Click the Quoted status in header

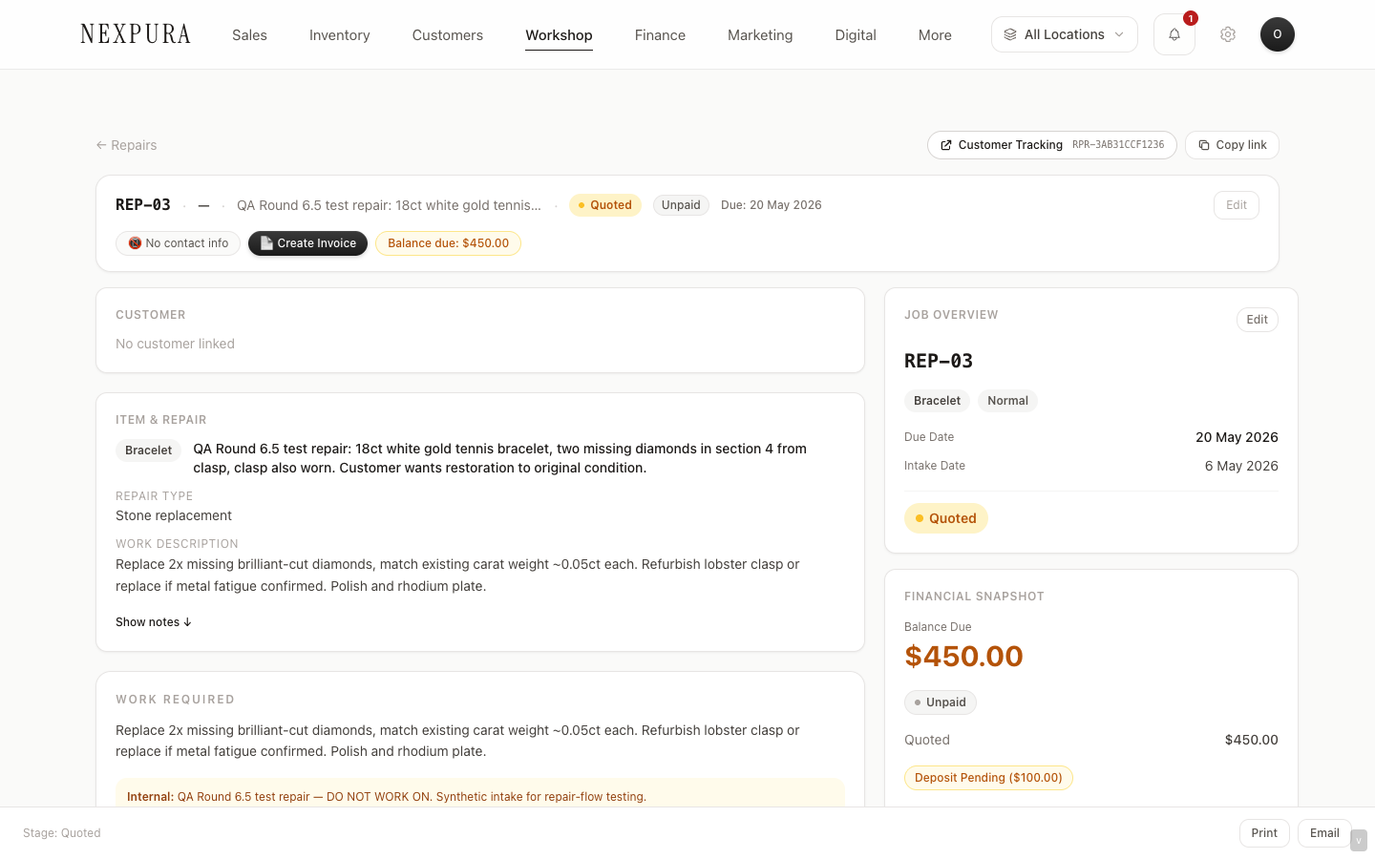click(x=605, y=205)
